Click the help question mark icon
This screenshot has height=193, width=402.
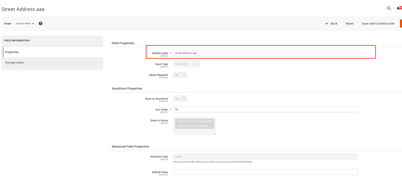pos(40,23)
